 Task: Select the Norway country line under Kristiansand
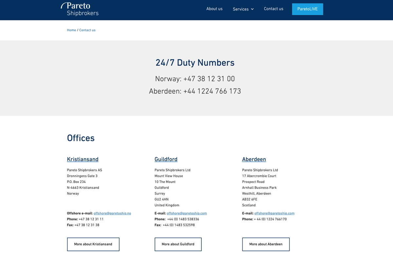73,194
